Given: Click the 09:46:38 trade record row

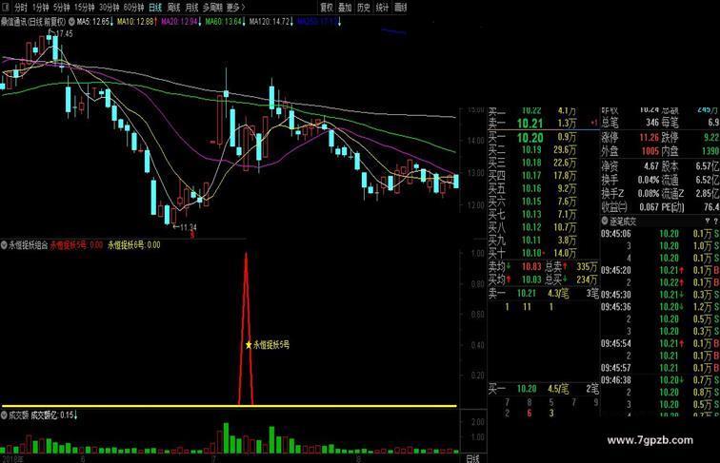Looking at the screenshot, I should (x=660, y=380).
